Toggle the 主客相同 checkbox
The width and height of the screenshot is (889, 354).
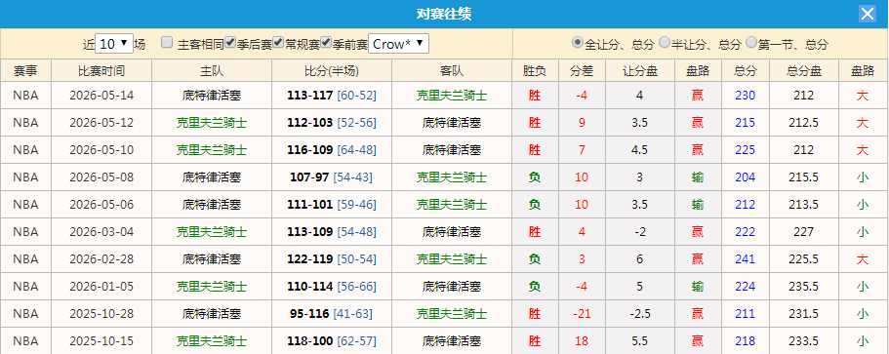pos(167,43)
